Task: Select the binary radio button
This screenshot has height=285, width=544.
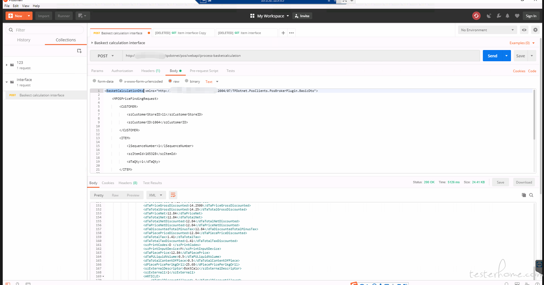Action: tap(186, 81)
